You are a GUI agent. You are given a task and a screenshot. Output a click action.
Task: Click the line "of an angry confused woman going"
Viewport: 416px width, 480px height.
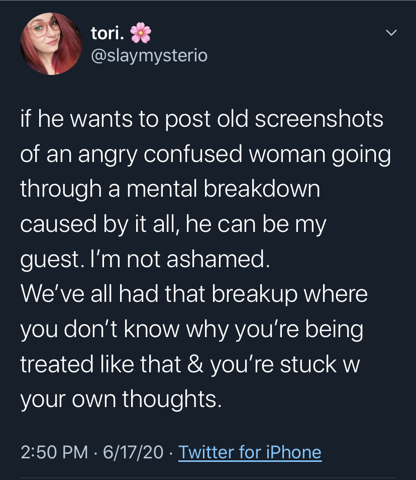click(205, 155)
